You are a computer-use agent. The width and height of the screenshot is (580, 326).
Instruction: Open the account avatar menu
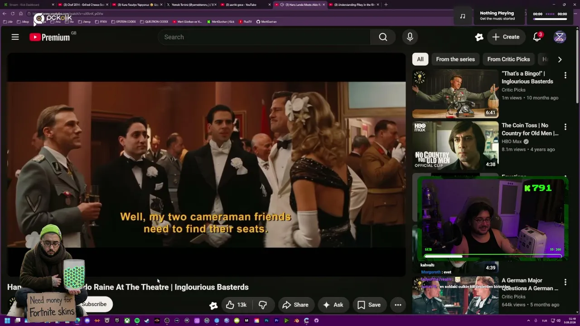pyautogui.click(x=560, y=37)
